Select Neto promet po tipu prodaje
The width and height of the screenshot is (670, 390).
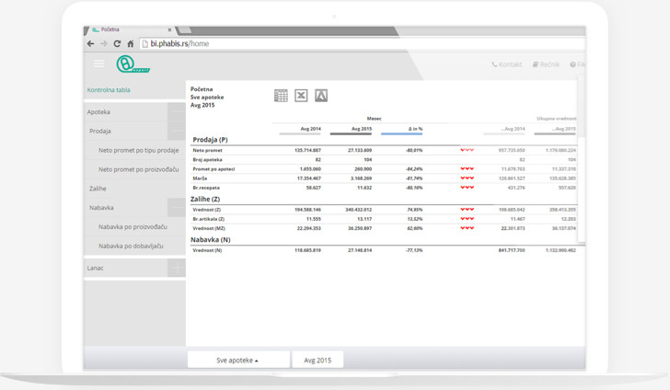138,150
